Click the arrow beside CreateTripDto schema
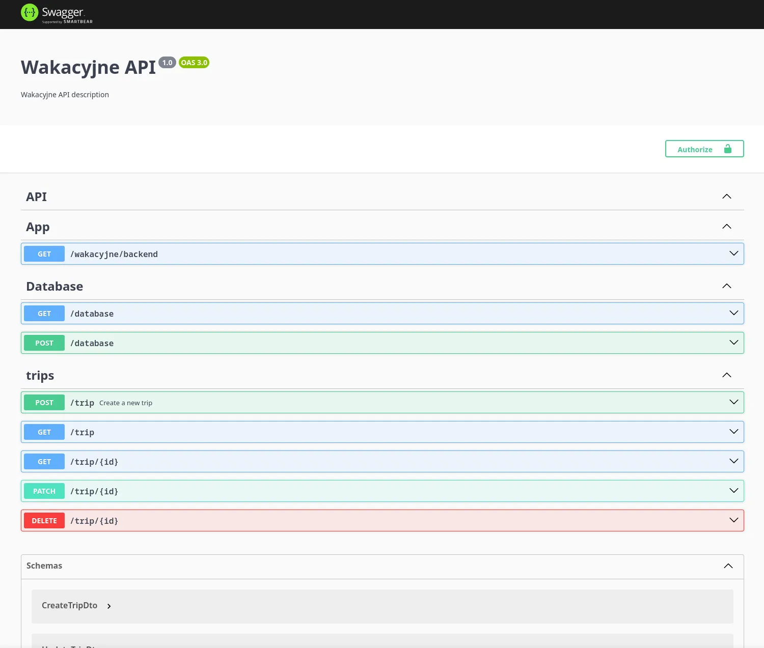Viewport: 764px width, 648px height. (x=108, y=606)
